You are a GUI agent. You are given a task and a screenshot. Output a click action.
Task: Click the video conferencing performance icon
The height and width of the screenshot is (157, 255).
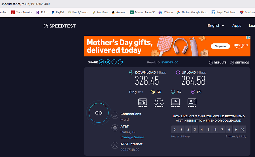(192, 103)
